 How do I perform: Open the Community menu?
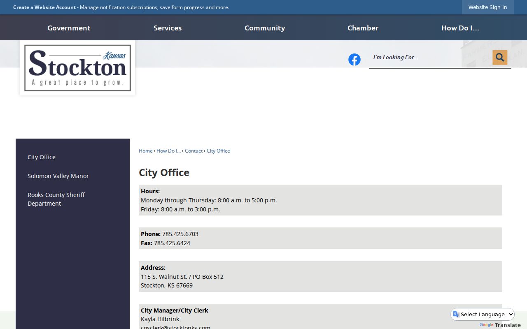(x=265, y=28)
